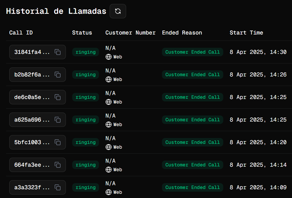Click Customer Ended Call badge for 5bfc1003
This screenshot has height=198, width=292.
tap(192, 142)
